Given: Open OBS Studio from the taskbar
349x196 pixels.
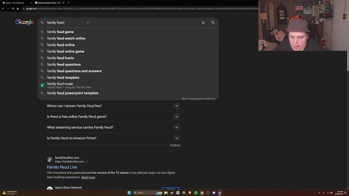Looking at the screenshot, I should click(208, 193).
